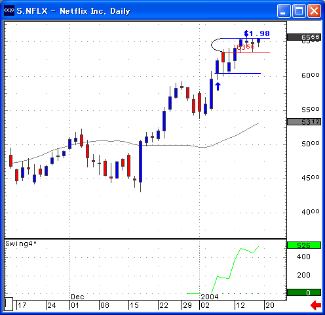Image resolution: width=325 pixels, height=315 pixels.
Task: Click the 5000 price axis label
Action: click(x=311, y=144)
